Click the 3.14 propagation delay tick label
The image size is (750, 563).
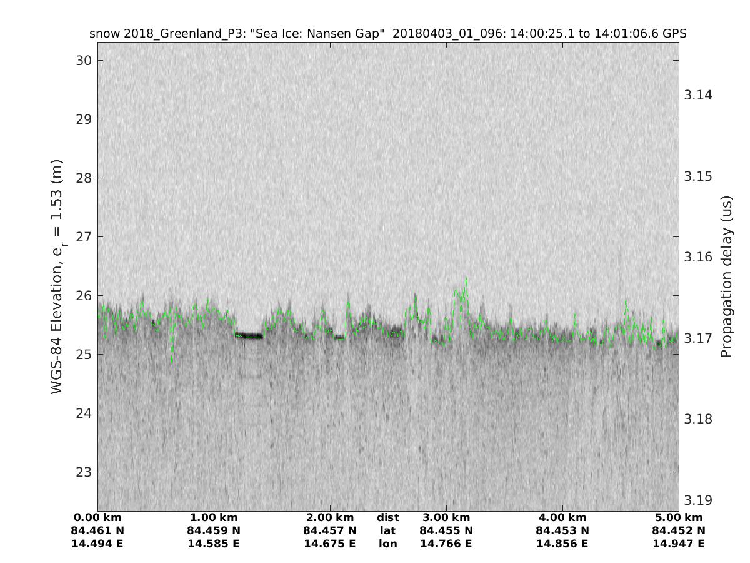click(x=698, y=95)
